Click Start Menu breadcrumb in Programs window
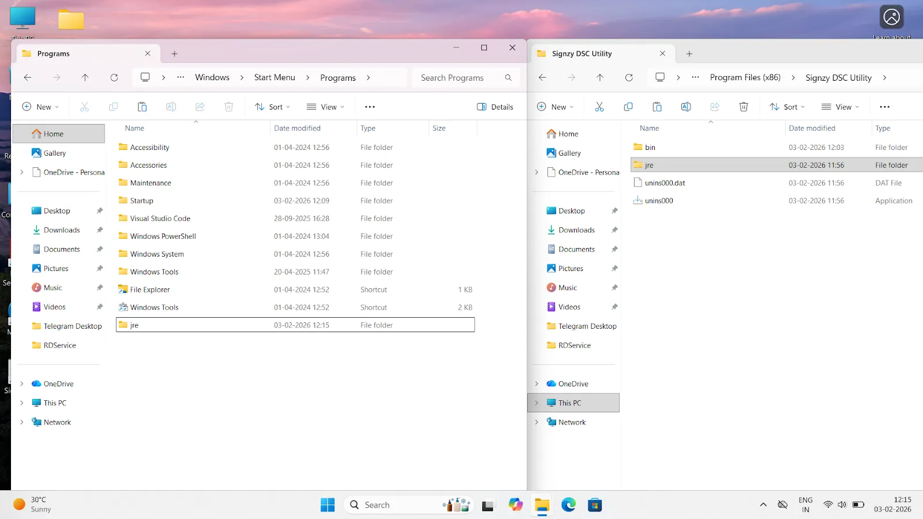 coord(275,77)
